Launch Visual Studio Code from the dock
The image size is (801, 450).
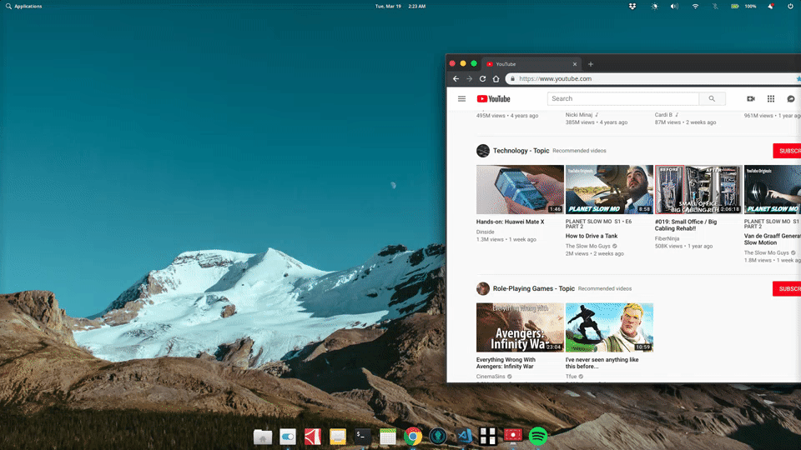[x=464, y=437]
